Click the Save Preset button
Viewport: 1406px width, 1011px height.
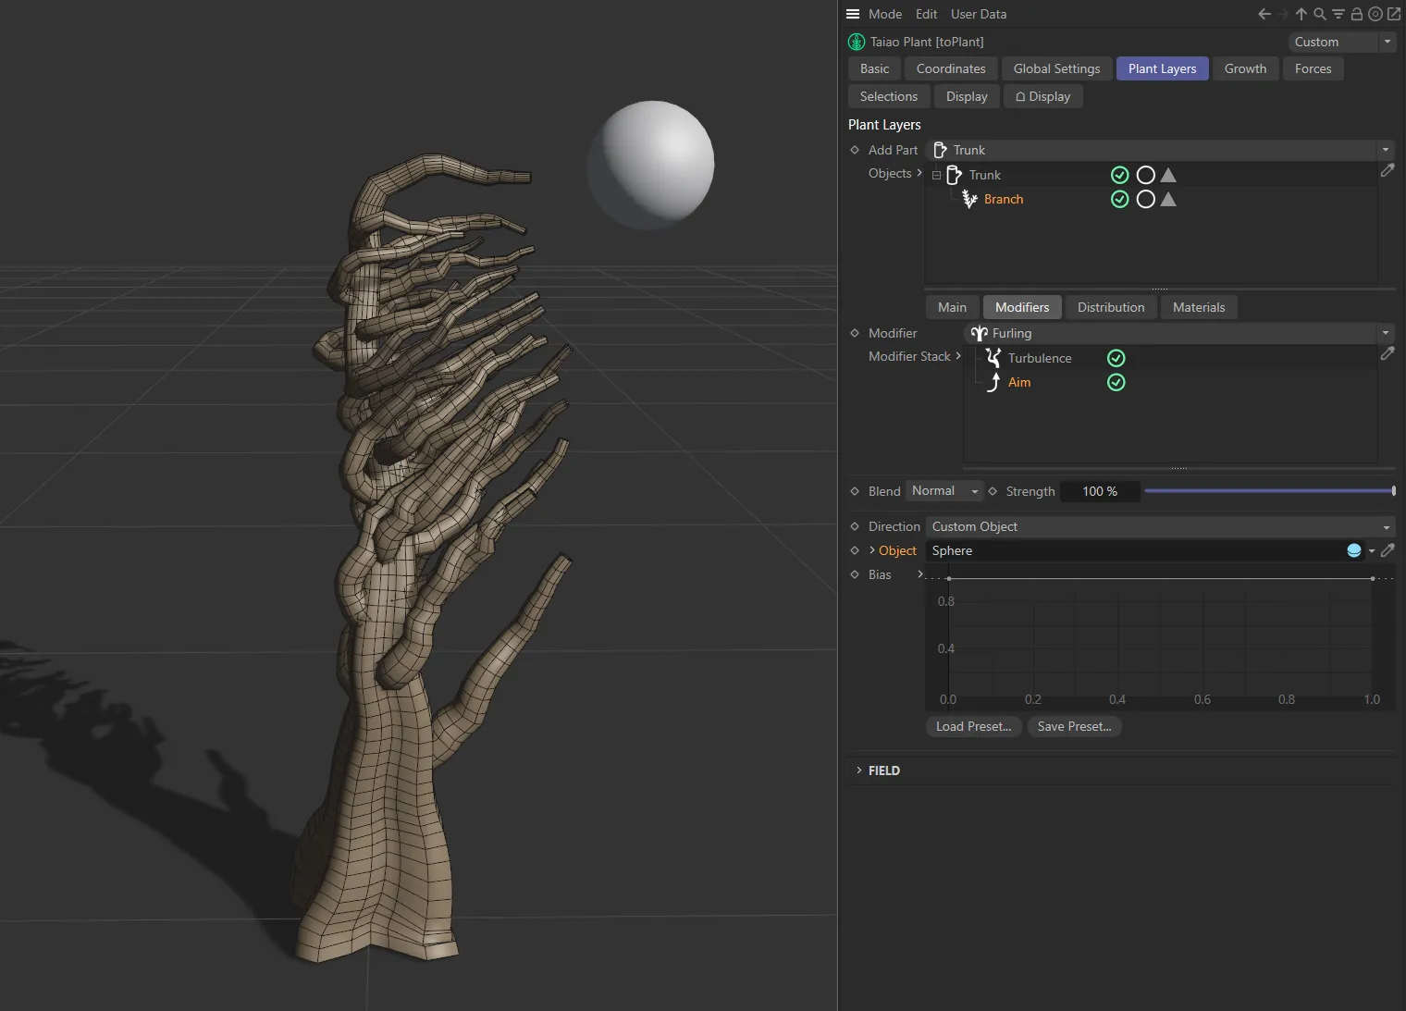pos(1074,726)
